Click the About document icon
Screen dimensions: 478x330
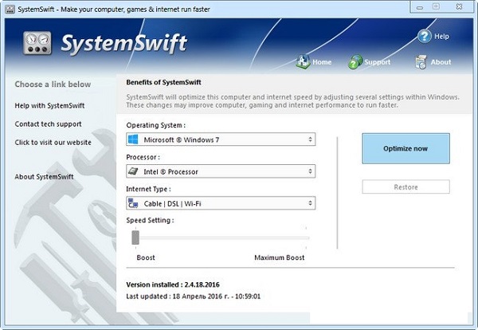421,62
